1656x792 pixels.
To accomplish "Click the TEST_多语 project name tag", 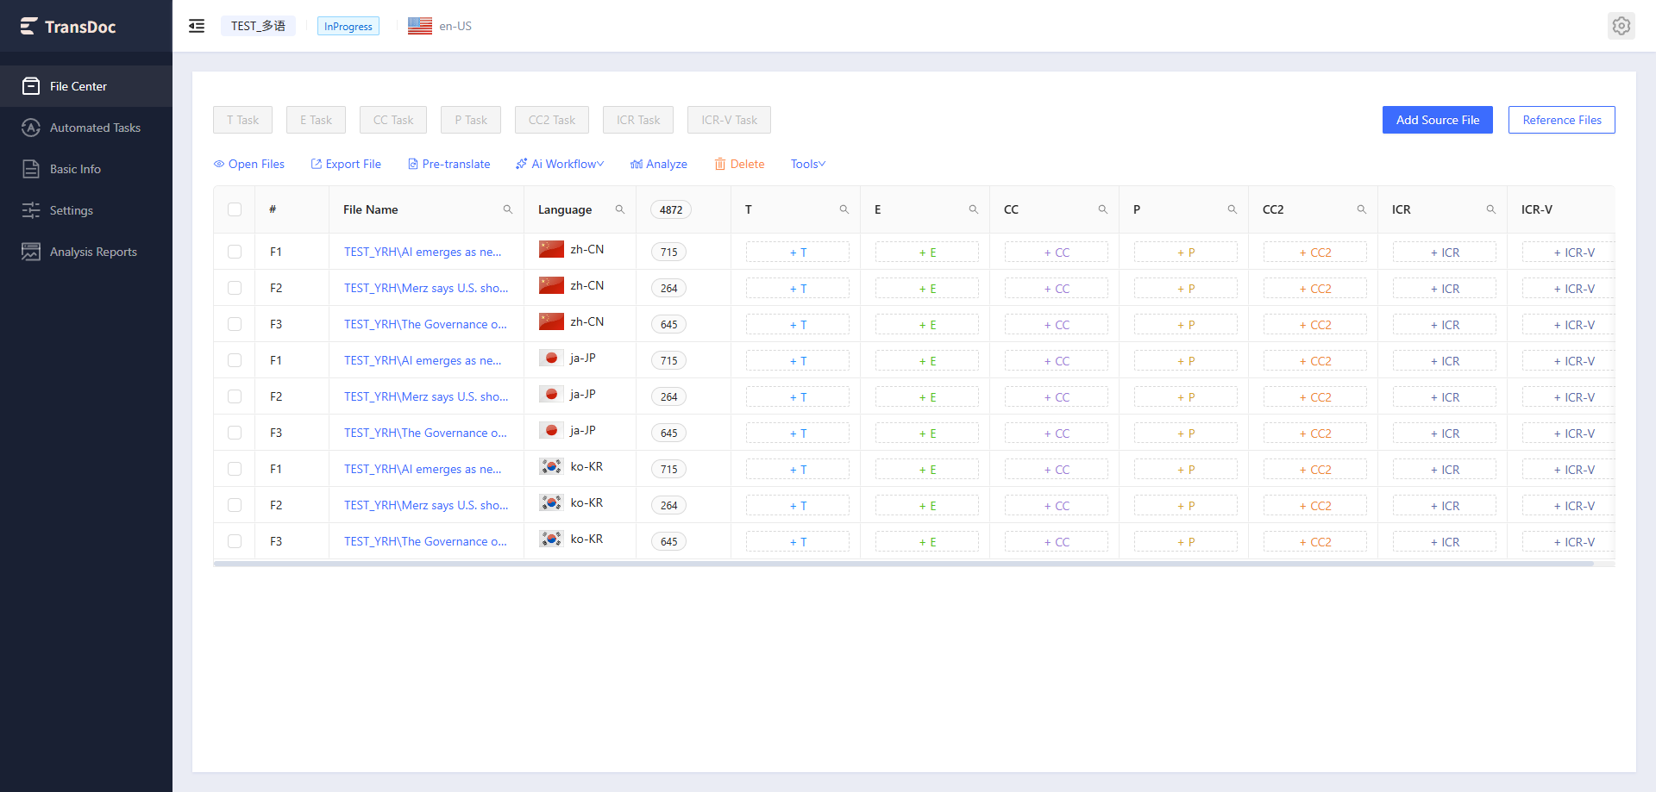I will point(258,26).
